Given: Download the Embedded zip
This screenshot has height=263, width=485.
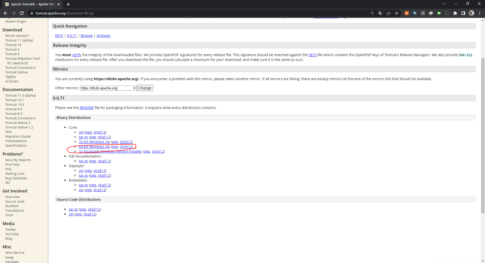Looking at the screenshot, I should pos(81,190).
